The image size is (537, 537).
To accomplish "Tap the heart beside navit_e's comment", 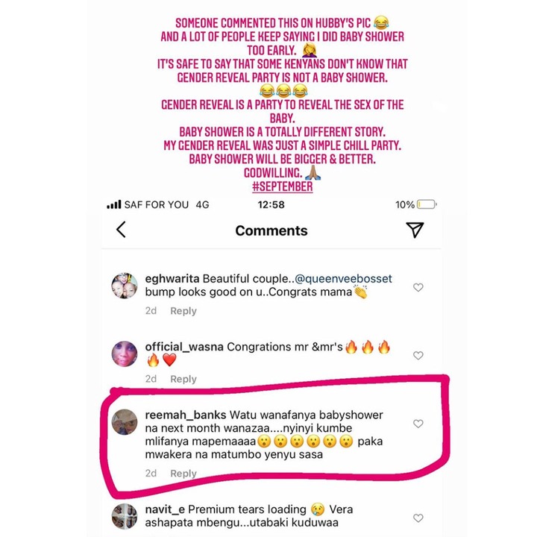I will point(418,518).
